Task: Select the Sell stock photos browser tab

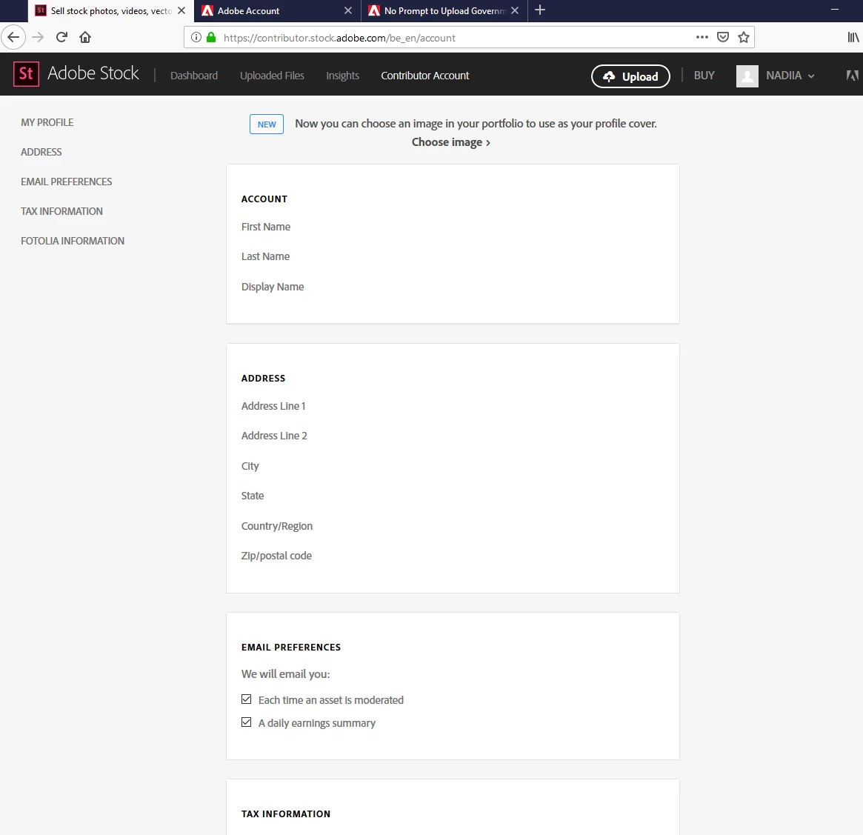Action: pyautogui.click(x=110, y=11)
